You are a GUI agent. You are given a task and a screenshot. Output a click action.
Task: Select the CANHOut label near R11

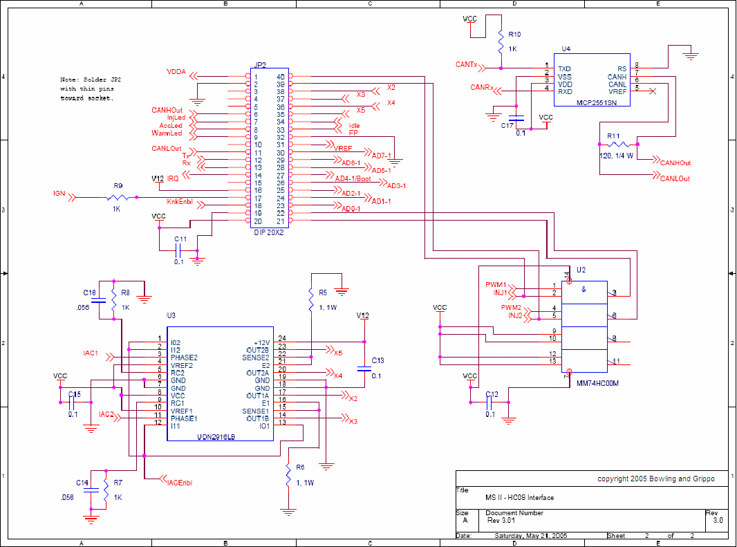(675, 163)
